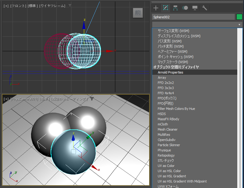Choose the STL-チェック modifier
This screenshot has height=188, width=244.
(195, 161)
